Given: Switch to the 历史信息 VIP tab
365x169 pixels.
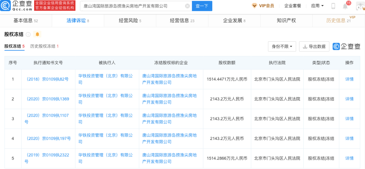Looking at the screenshot, I should pyautogui.click(x=339, y=21).
